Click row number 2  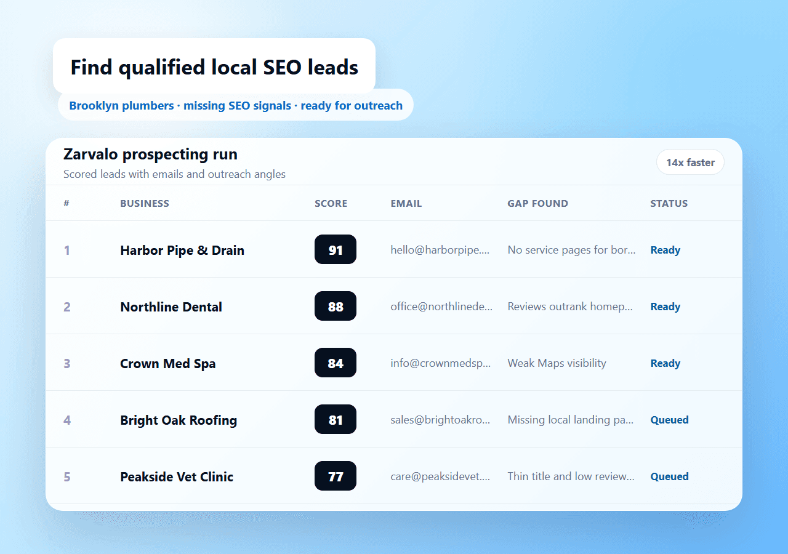point(67,307)
